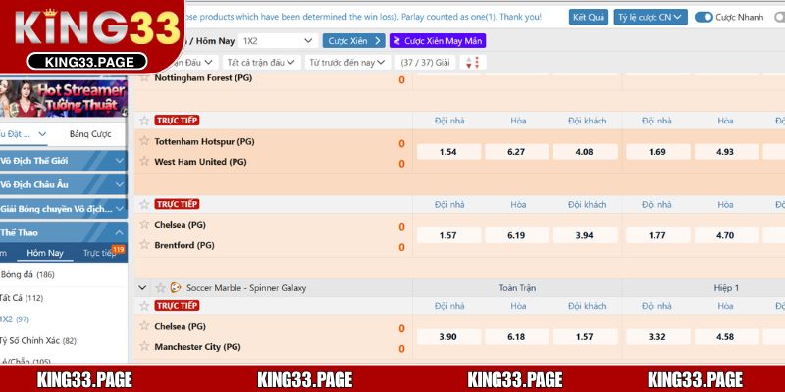The image size is (785, 392).
Task: Select Bóng đá (186) sport
Action: pyautogui.click(x=27, y=274)
